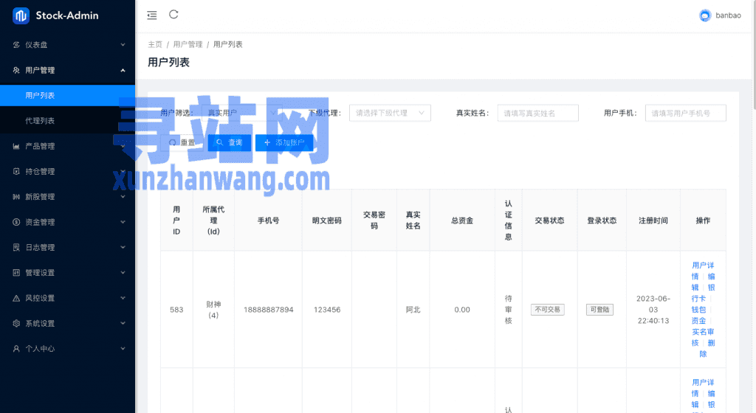
Task: Open 用户详情 for user 583
Action: (x=703, y=271)
